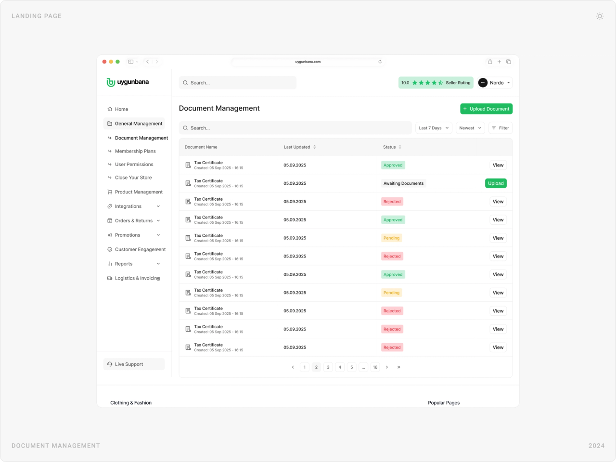Viewport: 616px width, 462px height.
Task: Focus the document search field
Action: point(295,128)
